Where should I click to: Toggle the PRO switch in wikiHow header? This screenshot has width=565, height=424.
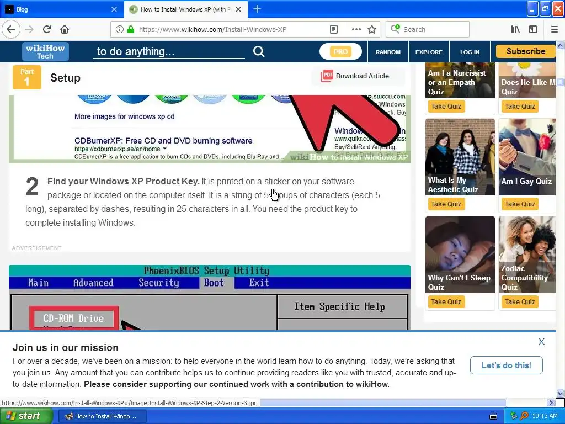(x=340, y=51)
